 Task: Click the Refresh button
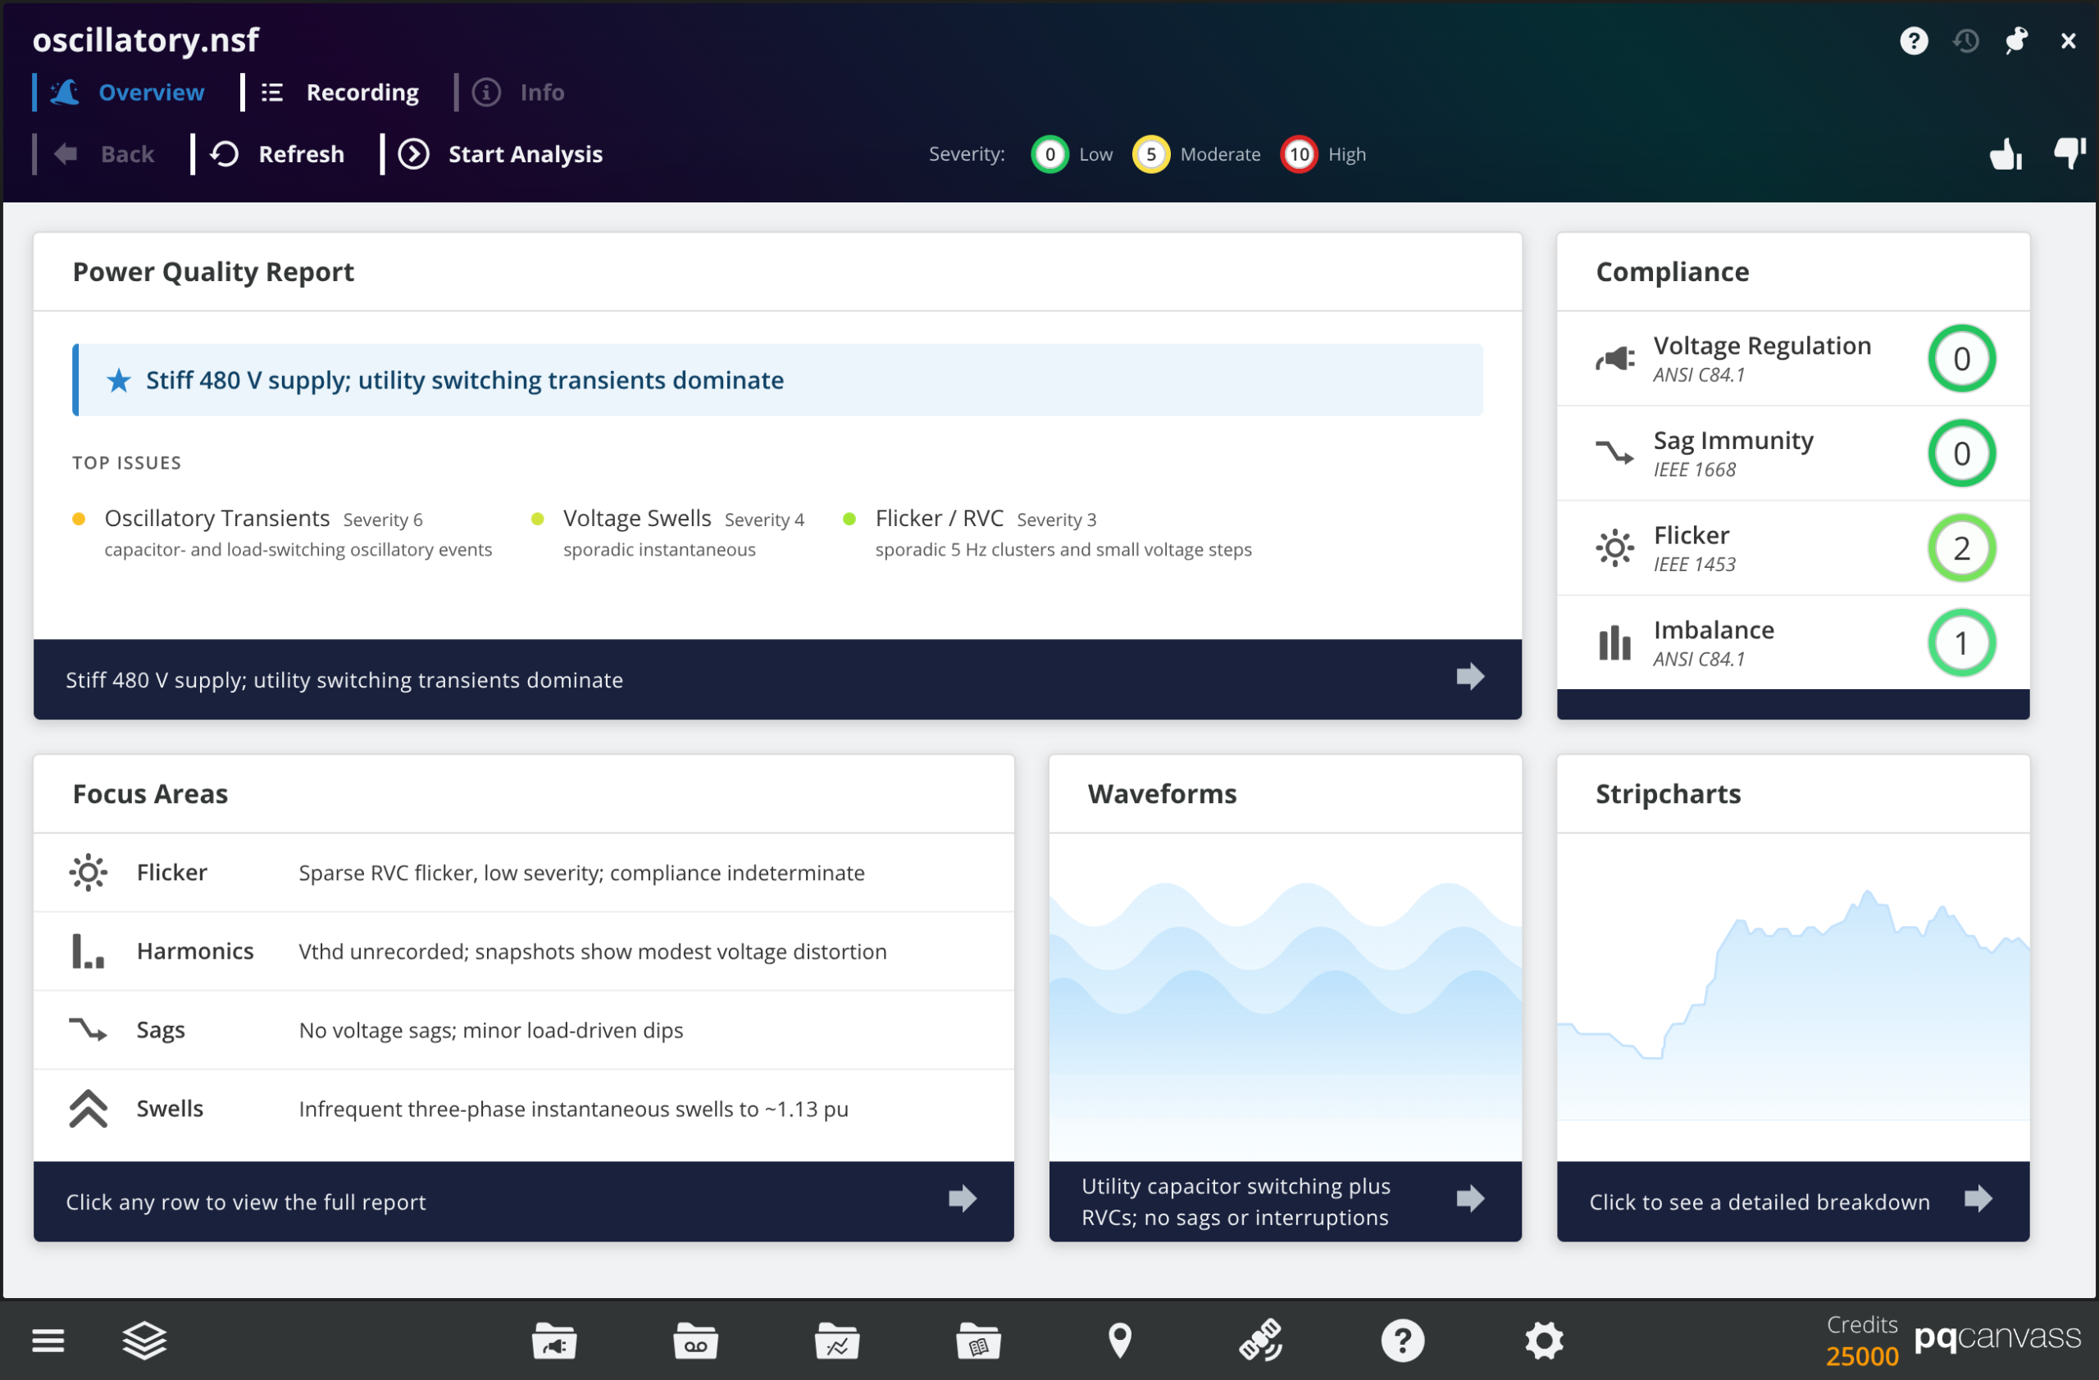click(x=301, y=154)
